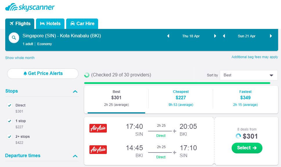Image resolution: width=281 pixels, height=167 pixels.
Task: Click the Skyscanner logo
Action: 30,7
